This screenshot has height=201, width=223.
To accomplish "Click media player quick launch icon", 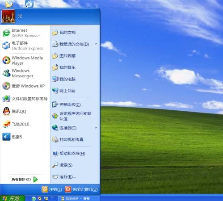I will 40,198.
